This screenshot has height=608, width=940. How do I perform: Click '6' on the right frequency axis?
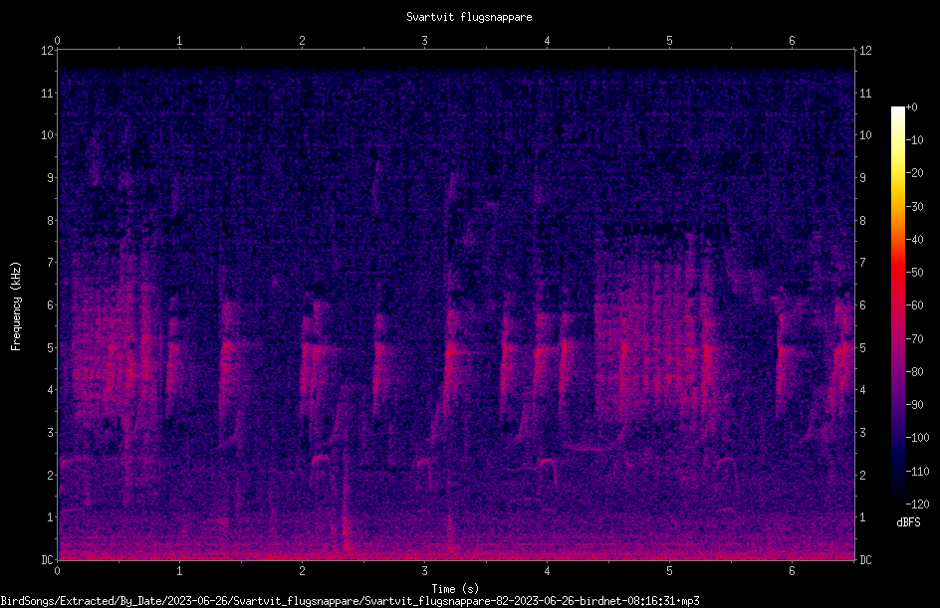(x=863, y=304)
